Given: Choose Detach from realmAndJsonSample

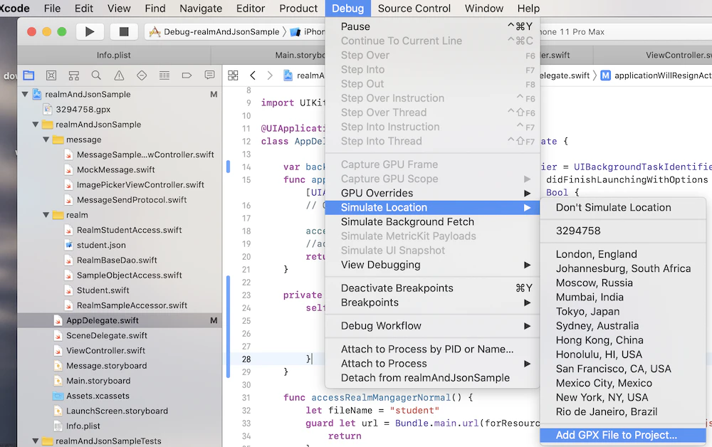Looking at the screenshot, I should (432, 378).
